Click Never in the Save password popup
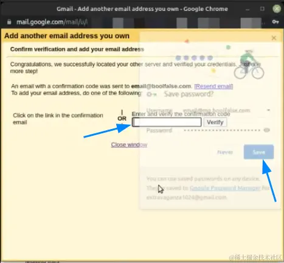 (x=225, y=152)
